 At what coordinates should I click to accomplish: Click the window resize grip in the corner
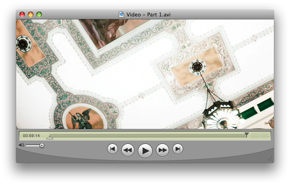click(270, 159)
